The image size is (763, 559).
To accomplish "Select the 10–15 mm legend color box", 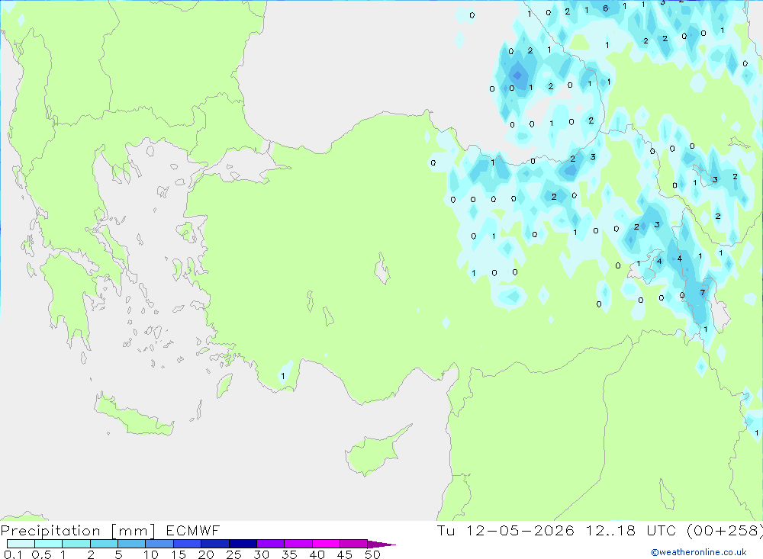I will click(x=159, y=544).
